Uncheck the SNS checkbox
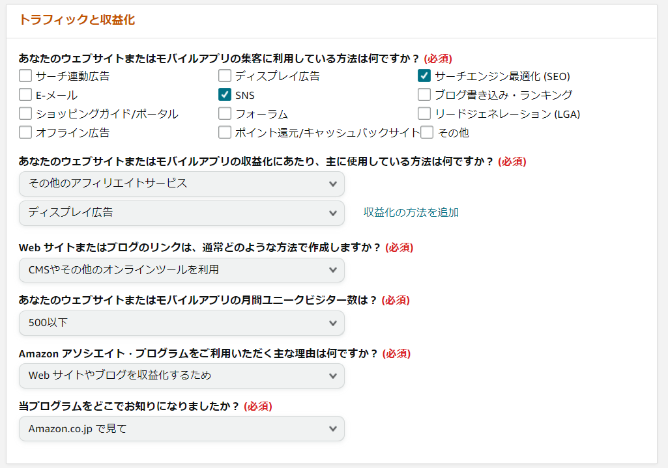Screen dimensions: 668x468 click(x=225, y=95)
